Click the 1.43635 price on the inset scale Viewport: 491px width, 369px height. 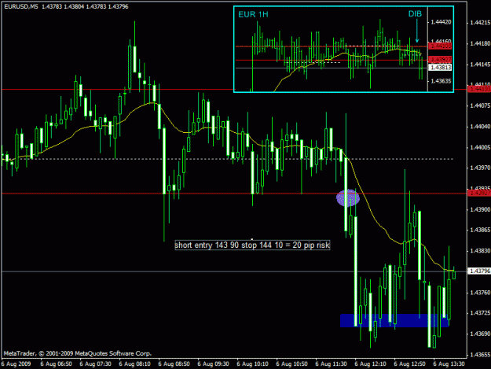click(x=441, y=81)
